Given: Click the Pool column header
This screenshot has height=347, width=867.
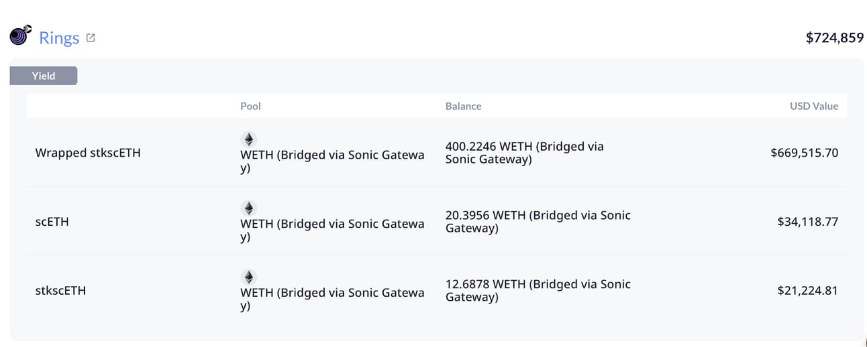Looking at the screenshot, I should click(x=250, y=106).
